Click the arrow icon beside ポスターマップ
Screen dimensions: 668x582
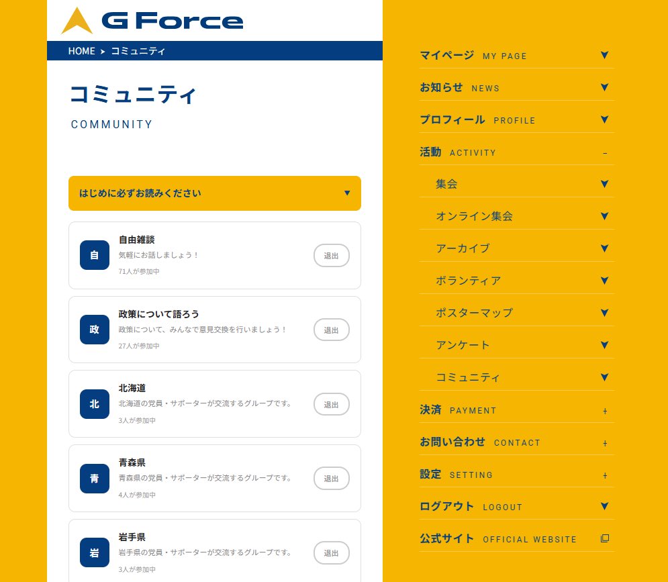[604, 313]
